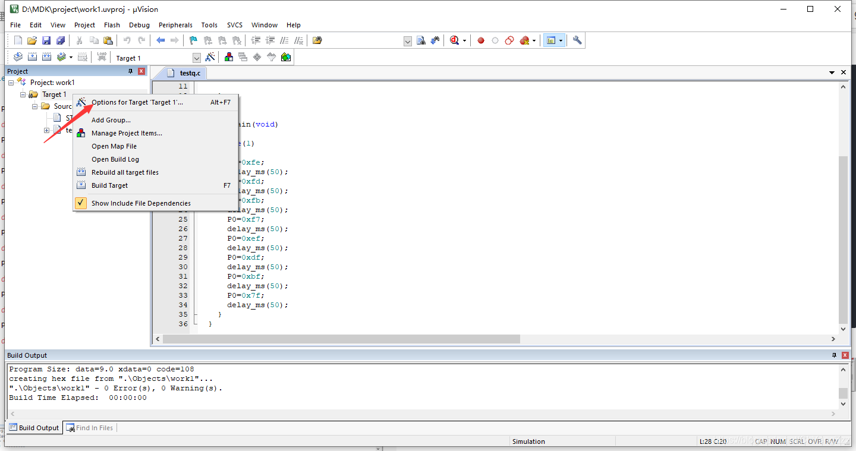Open editor tab list dropdown arrow
856x451 pixels.
click(x=832, y=72)
